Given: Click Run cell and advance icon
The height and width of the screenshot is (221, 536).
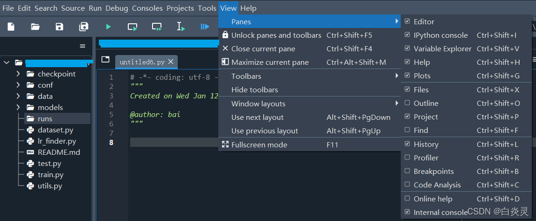Looking at the screenshot, I should click(157, 27).
